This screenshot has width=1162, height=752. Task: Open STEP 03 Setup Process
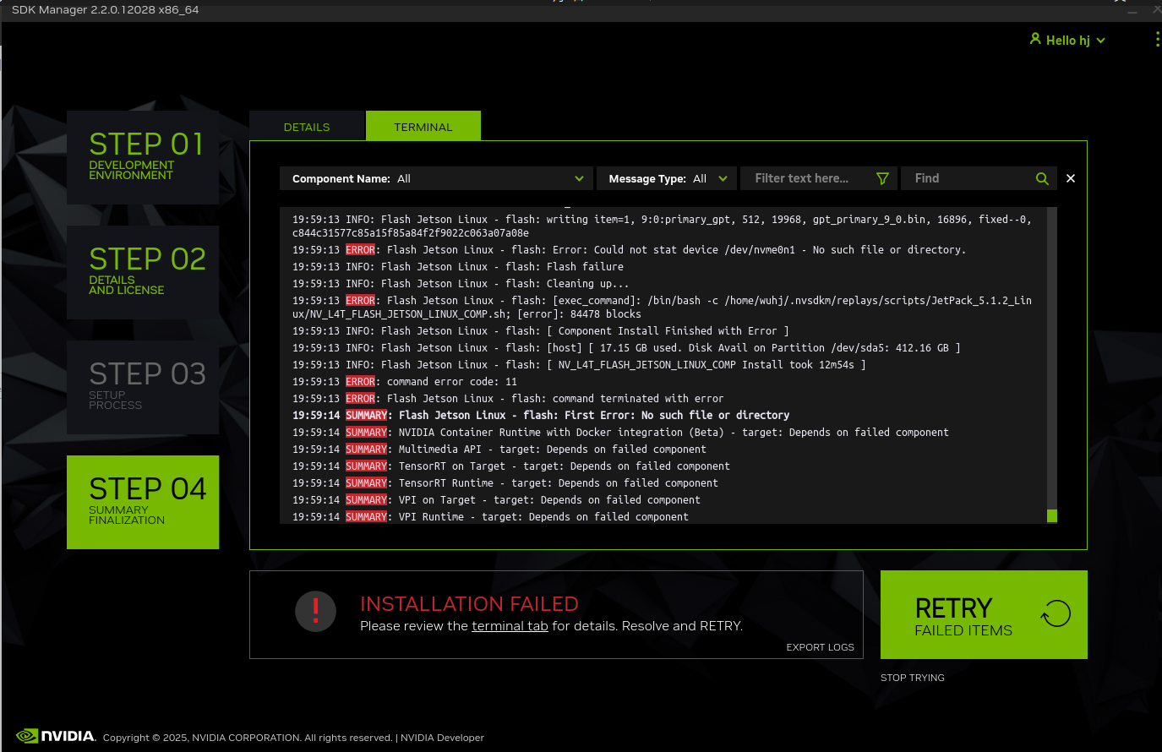click(143, 387)
